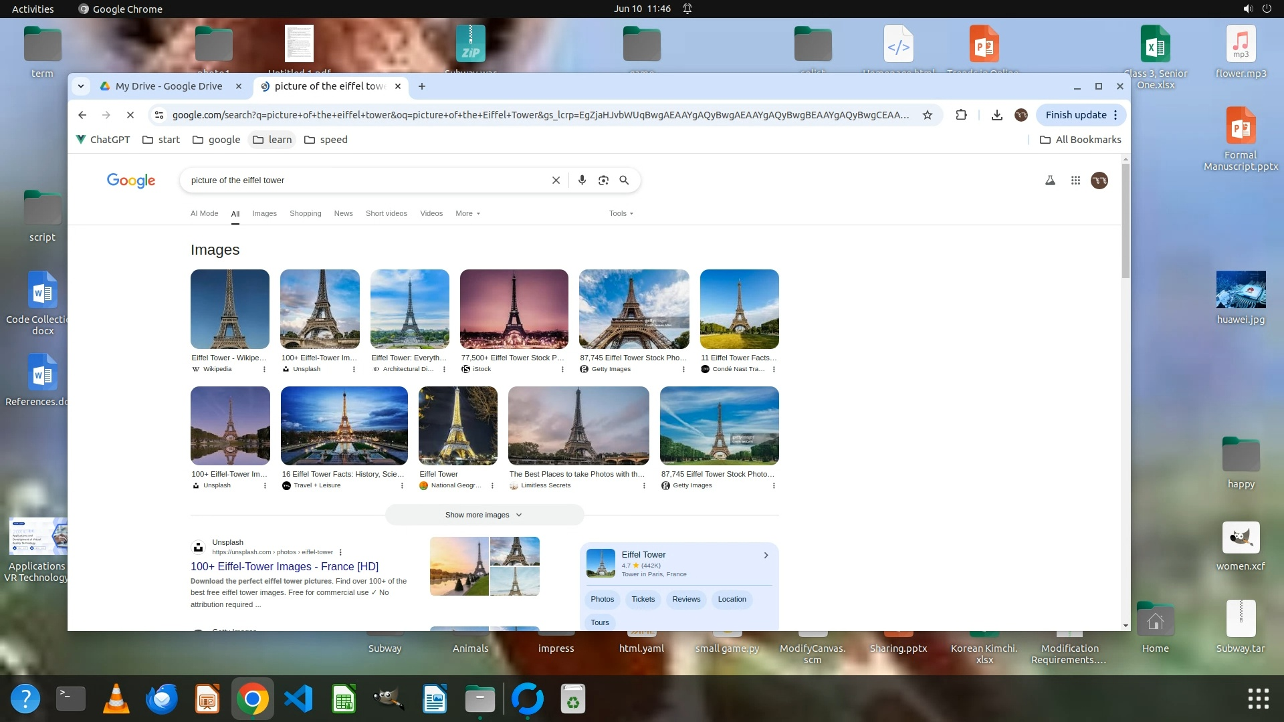The height and width of the screenshot is (722, 1284).
Task: Open 100+ Eiffel-Tower Images France link
Action: coord(284,566)
